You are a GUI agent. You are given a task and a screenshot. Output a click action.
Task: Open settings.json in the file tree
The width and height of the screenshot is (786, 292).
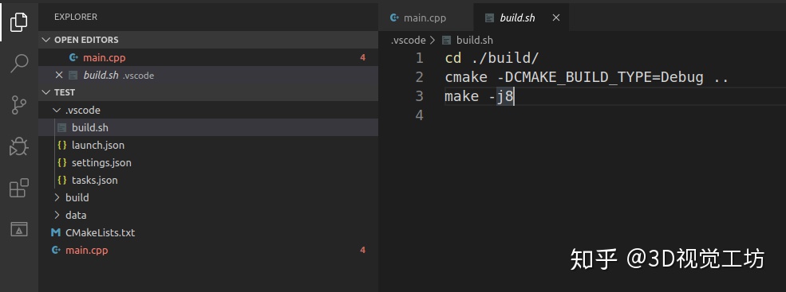coord(208,162)
